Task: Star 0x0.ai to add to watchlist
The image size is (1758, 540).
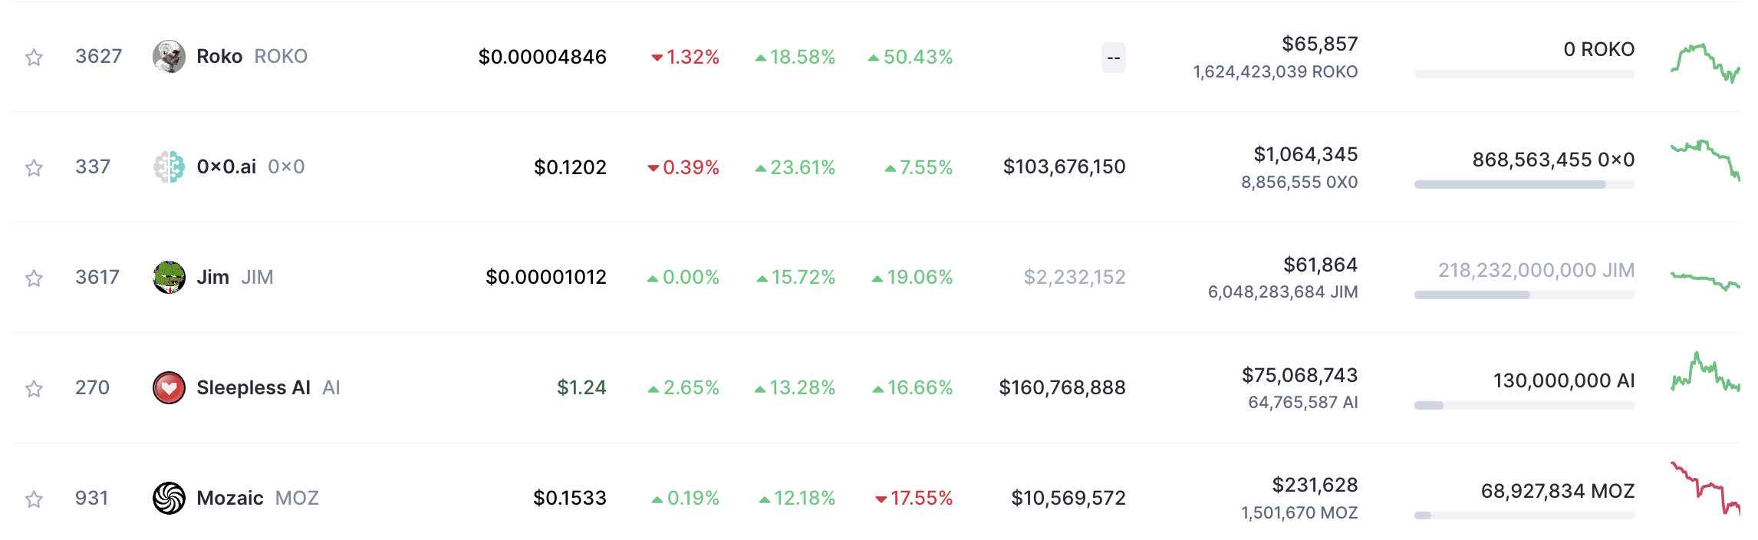Action: click(x=34, y=168)
